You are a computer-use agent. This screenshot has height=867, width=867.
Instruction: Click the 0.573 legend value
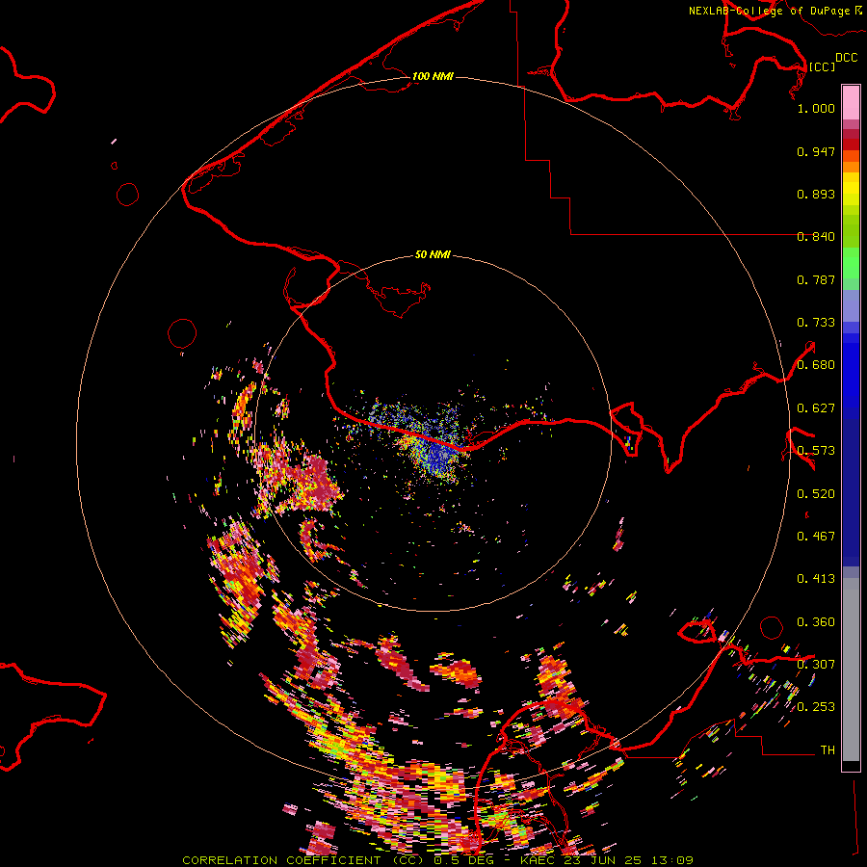click(816, 451)
